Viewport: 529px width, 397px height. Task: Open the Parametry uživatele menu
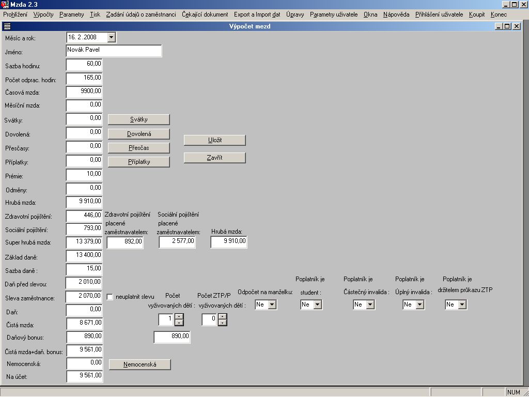[334, 14]
